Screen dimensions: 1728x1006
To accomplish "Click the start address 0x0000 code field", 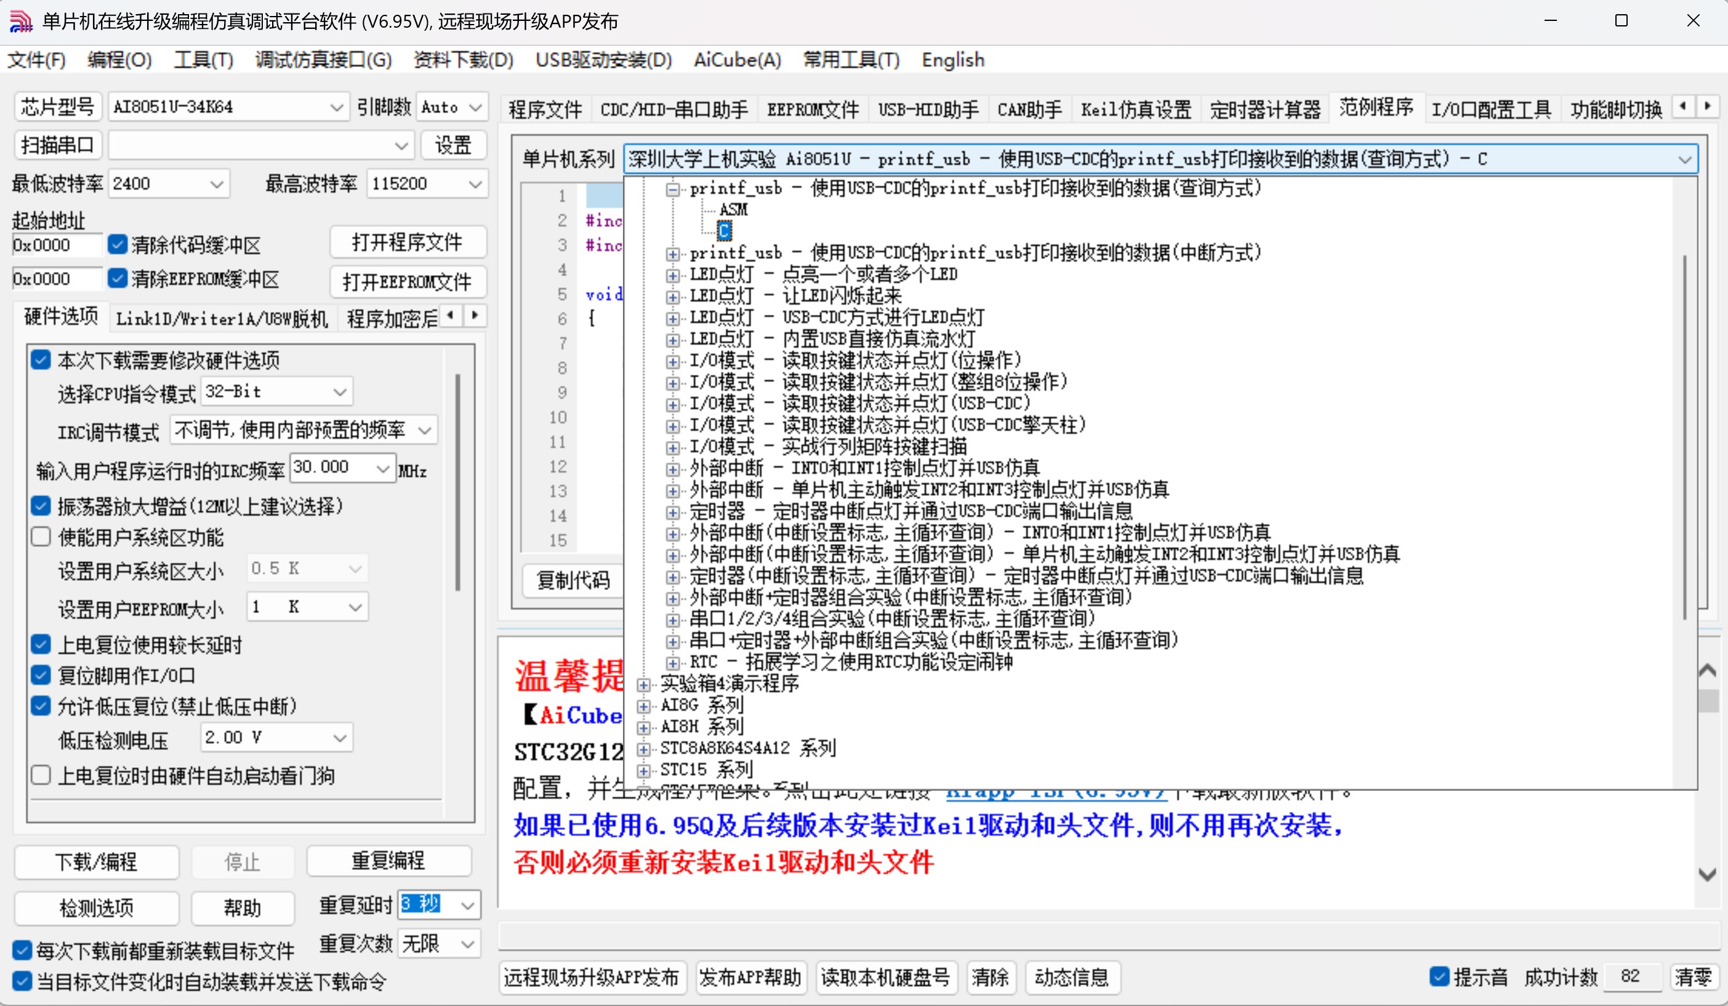I will pyautogui.click(x=57, y=245).
